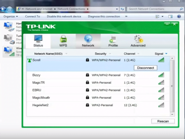Select the HegeleNet2 network
The height and width of the screenshot is (139, 185).
click(98, 105)
